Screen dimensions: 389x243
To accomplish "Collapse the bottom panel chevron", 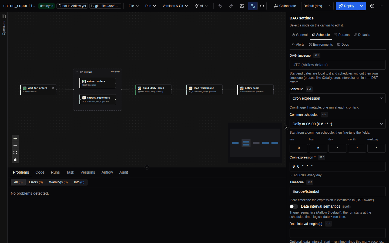I will 147,167.
